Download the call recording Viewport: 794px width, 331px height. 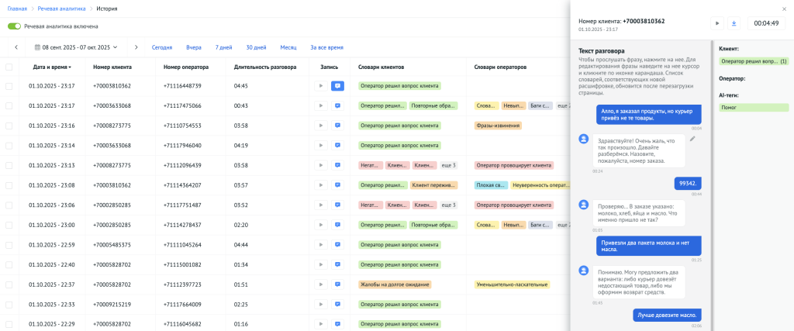point(734,23)
